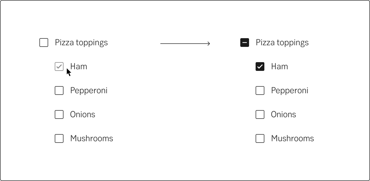Check Pepperoni box under the unchecked Pizza toppings
The width and height of the screenshot is (370, 181).
59,90
